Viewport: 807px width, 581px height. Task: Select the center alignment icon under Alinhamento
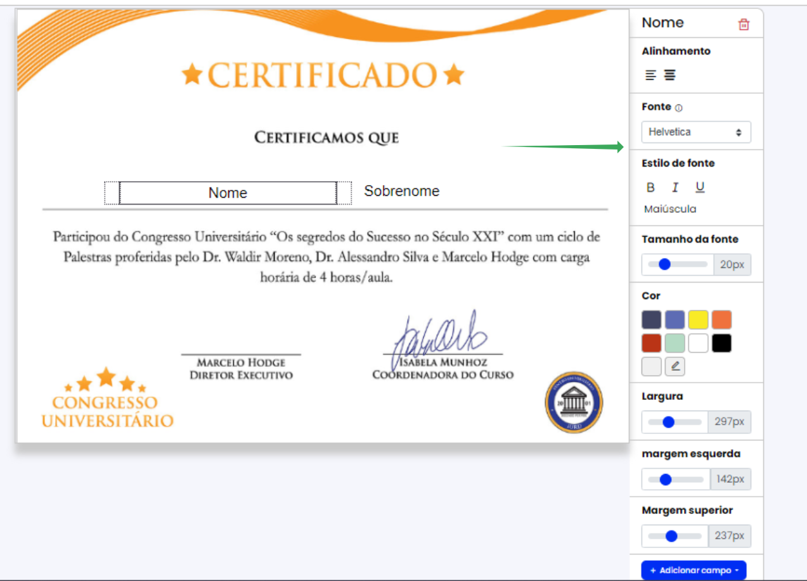[x=669, y=75]
